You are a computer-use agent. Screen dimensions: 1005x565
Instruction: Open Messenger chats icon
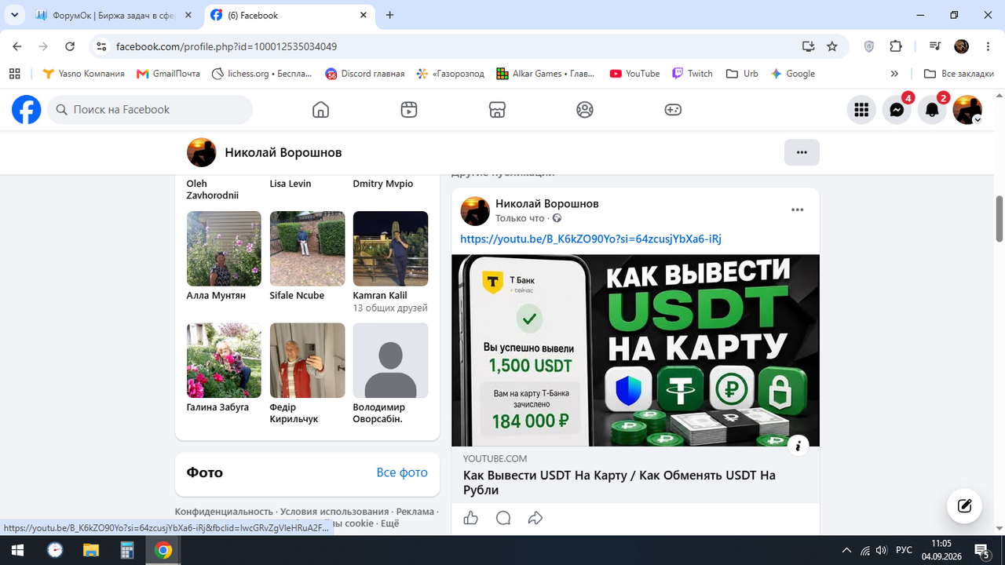pos(897,110)
